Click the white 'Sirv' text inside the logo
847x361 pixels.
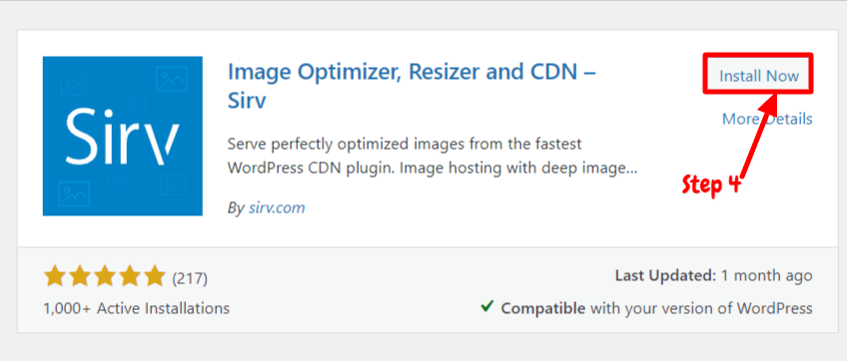pyautogui.click(x=124, y=137)
